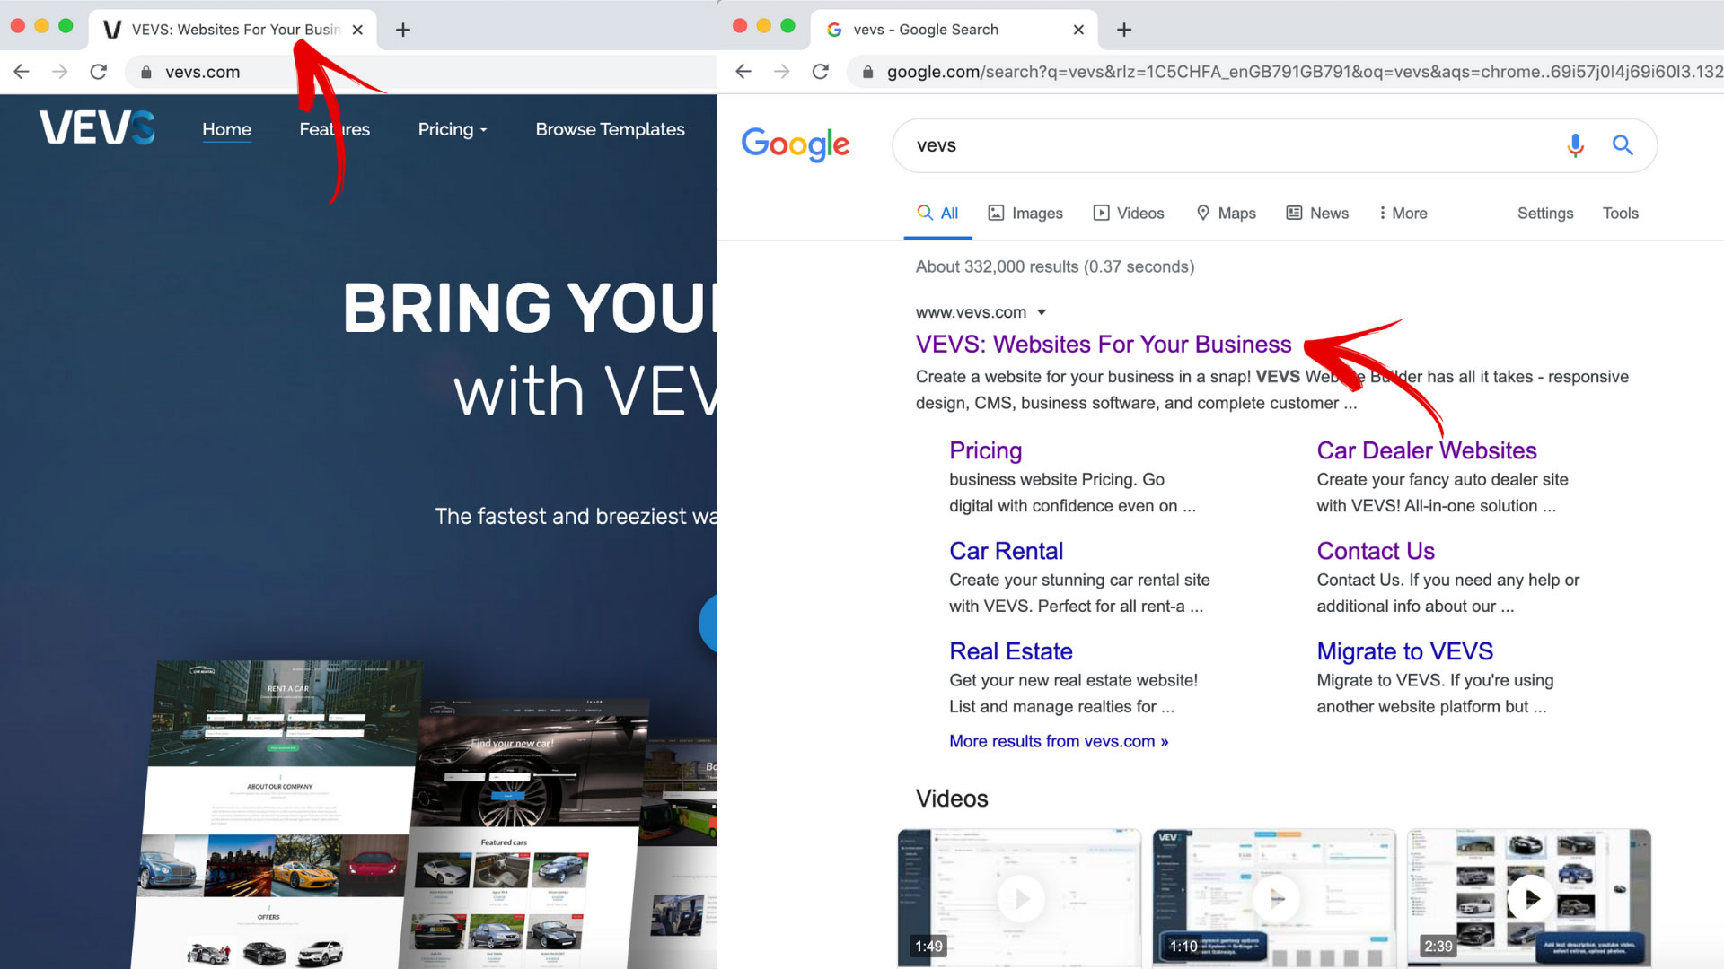Viewport: 1724px width, 969px height.
Task: Click padlock icon beside google.com address
Action: point(867,72)
